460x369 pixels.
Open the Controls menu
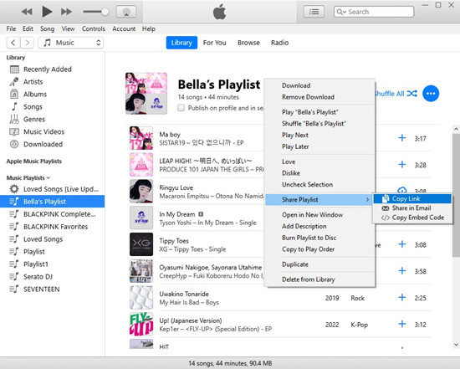[94, 28]
